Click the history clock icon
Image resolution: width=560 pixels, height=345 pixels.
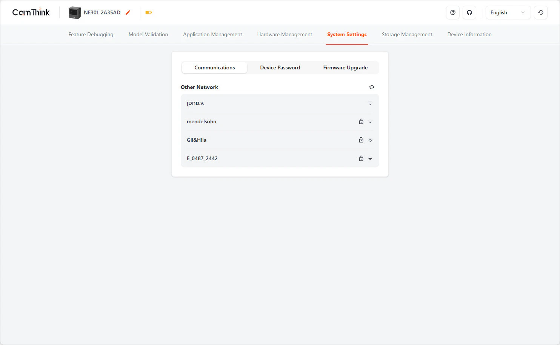click(x=540, y=12)
